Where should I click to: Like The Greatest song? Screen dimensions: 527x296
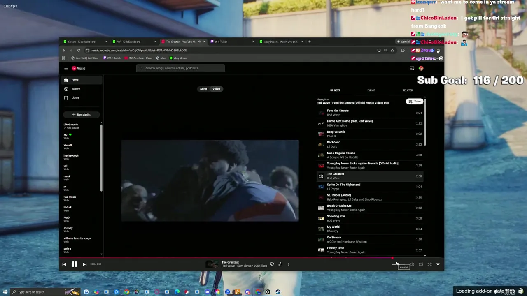280,264
